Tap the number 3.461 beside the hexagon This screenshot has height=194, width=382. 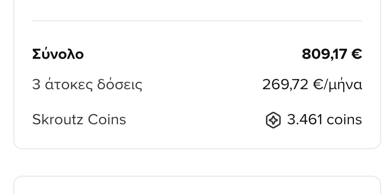[x=305, y=120]
